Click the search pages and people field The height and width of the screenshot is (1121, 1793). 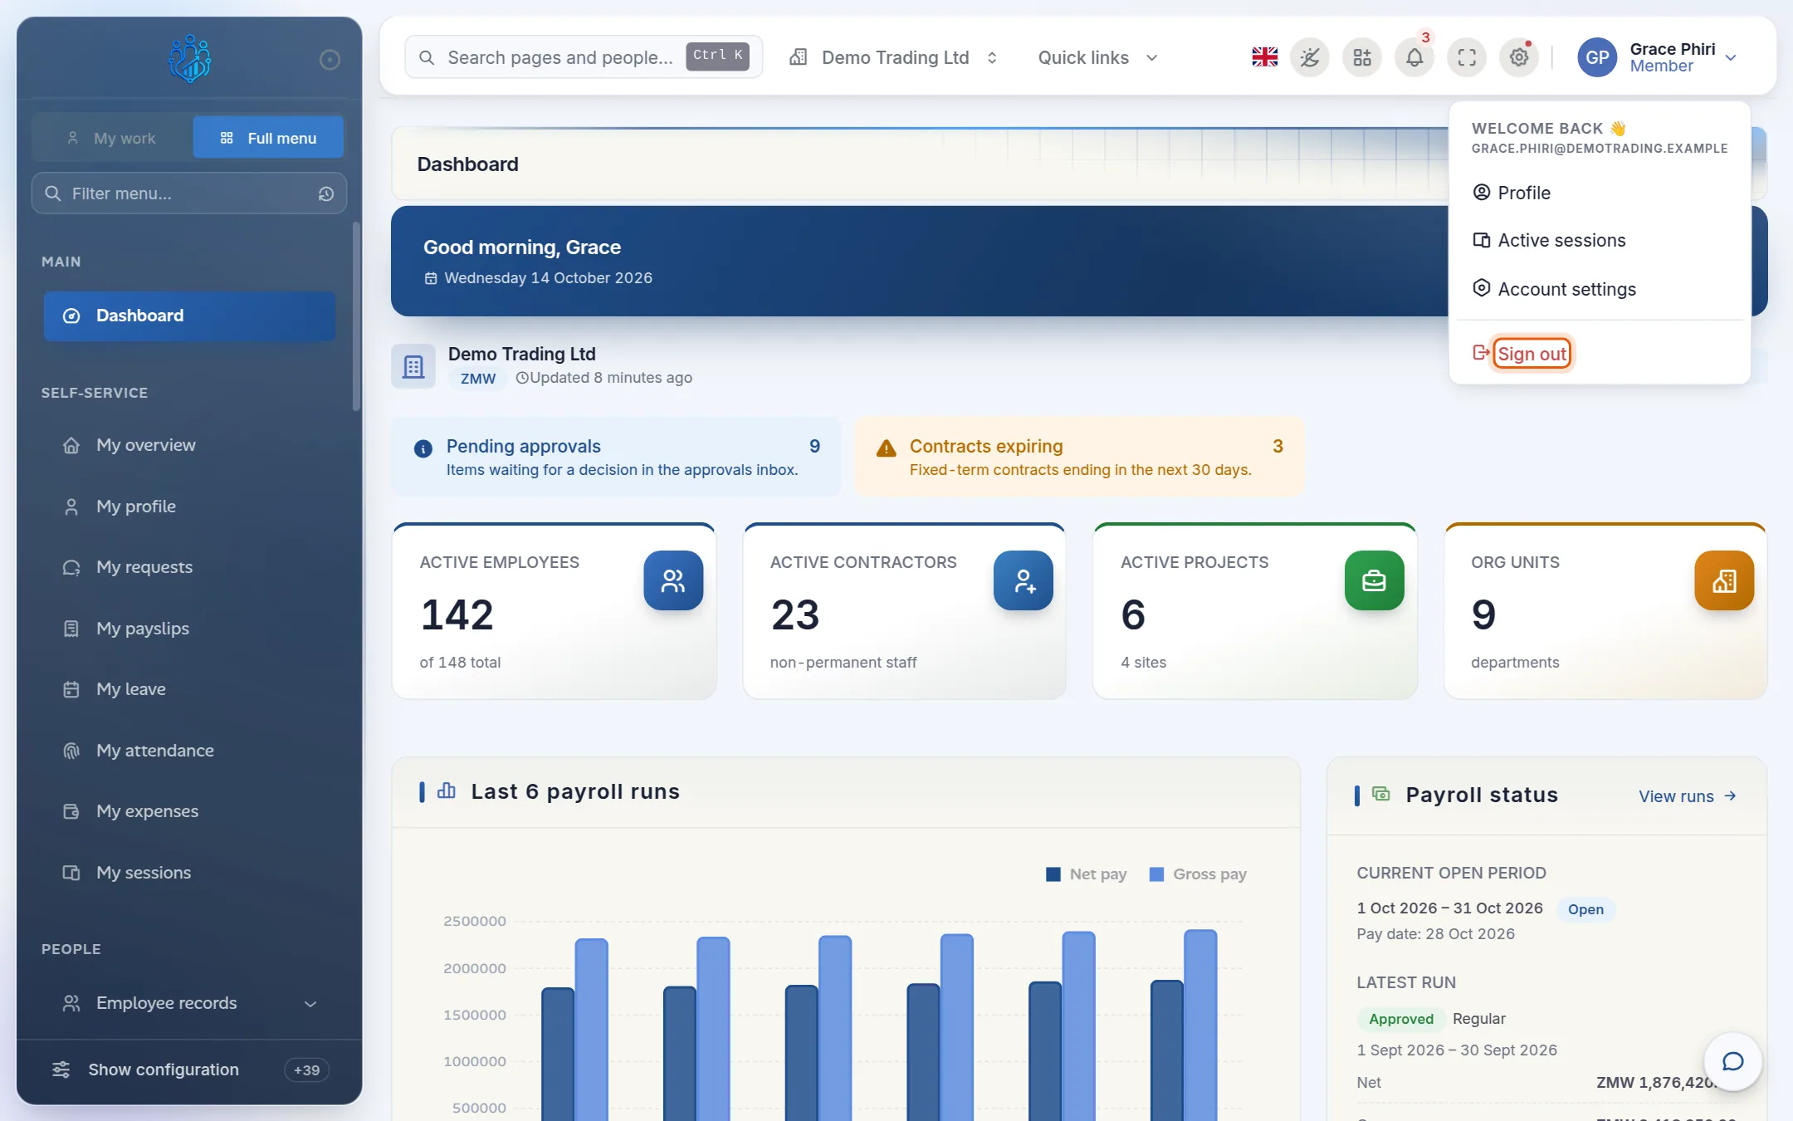coord(583,57)
